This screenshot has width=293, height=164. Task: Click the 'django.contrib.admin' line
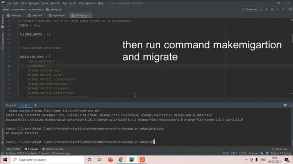[x=46, y=70]
